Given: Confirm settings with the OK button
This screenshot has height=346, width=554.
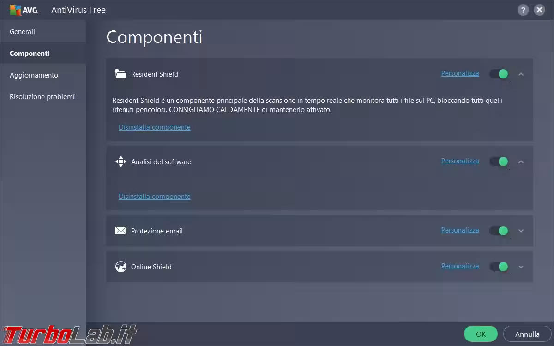Looking at the screenshot, I should click(481, 334).
